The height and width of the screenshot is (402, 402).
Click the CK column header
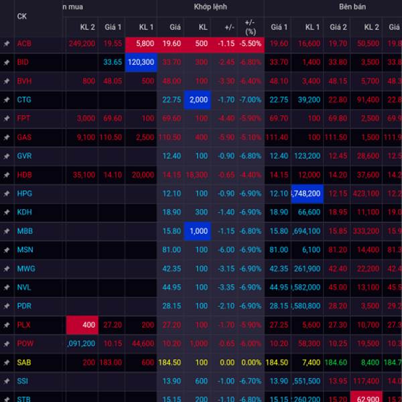point(22,16)
